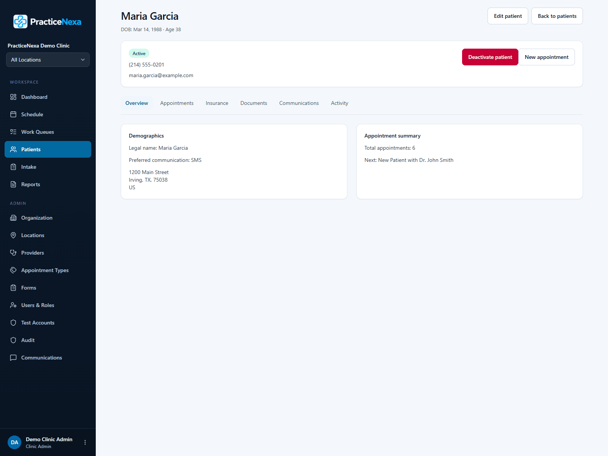
Task: Click the maria.garcia@example.com email text
Action: click(x=161, y=75)
